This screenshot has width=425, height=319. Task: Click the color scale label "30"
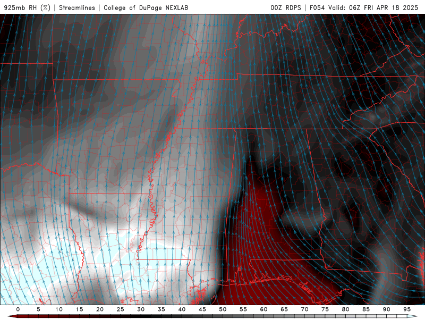pos(141,309)
